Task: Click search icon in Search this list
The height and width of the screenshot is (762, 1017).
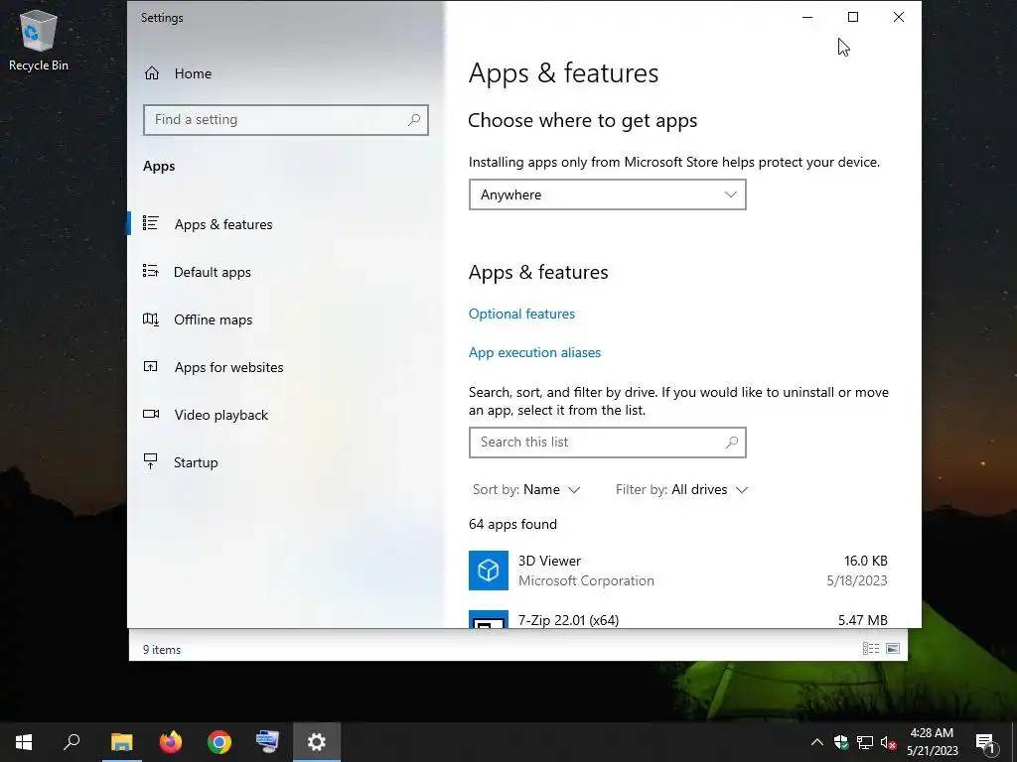Action: [732, 443]
